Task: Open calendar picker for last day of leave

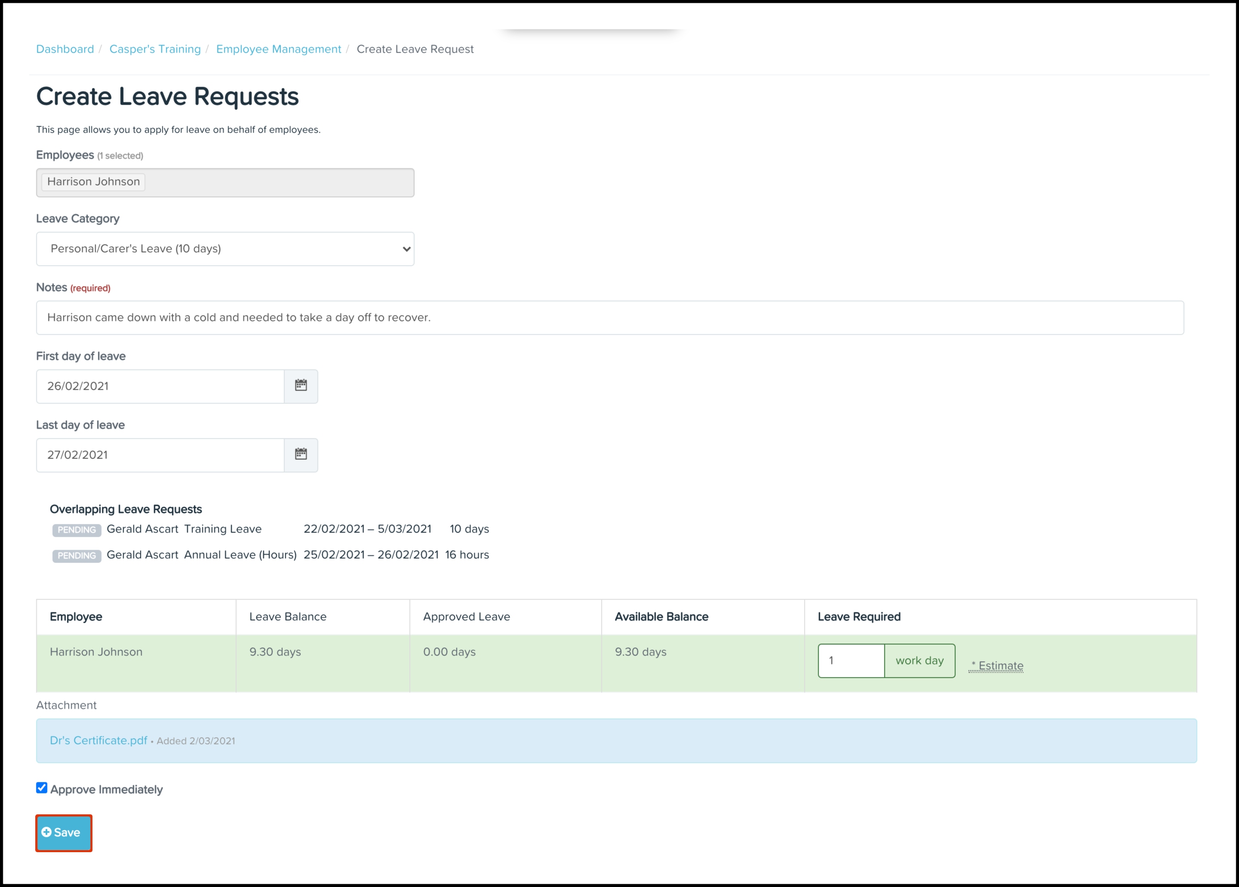Action: (301, 454)
